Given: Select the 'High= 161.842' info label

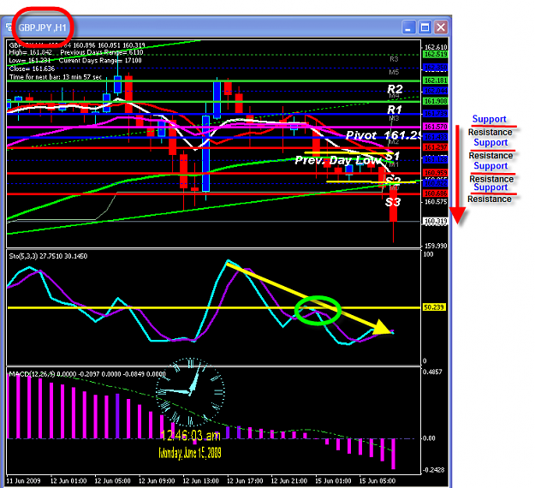Looking at the screenshot, I should coord(30,52).
